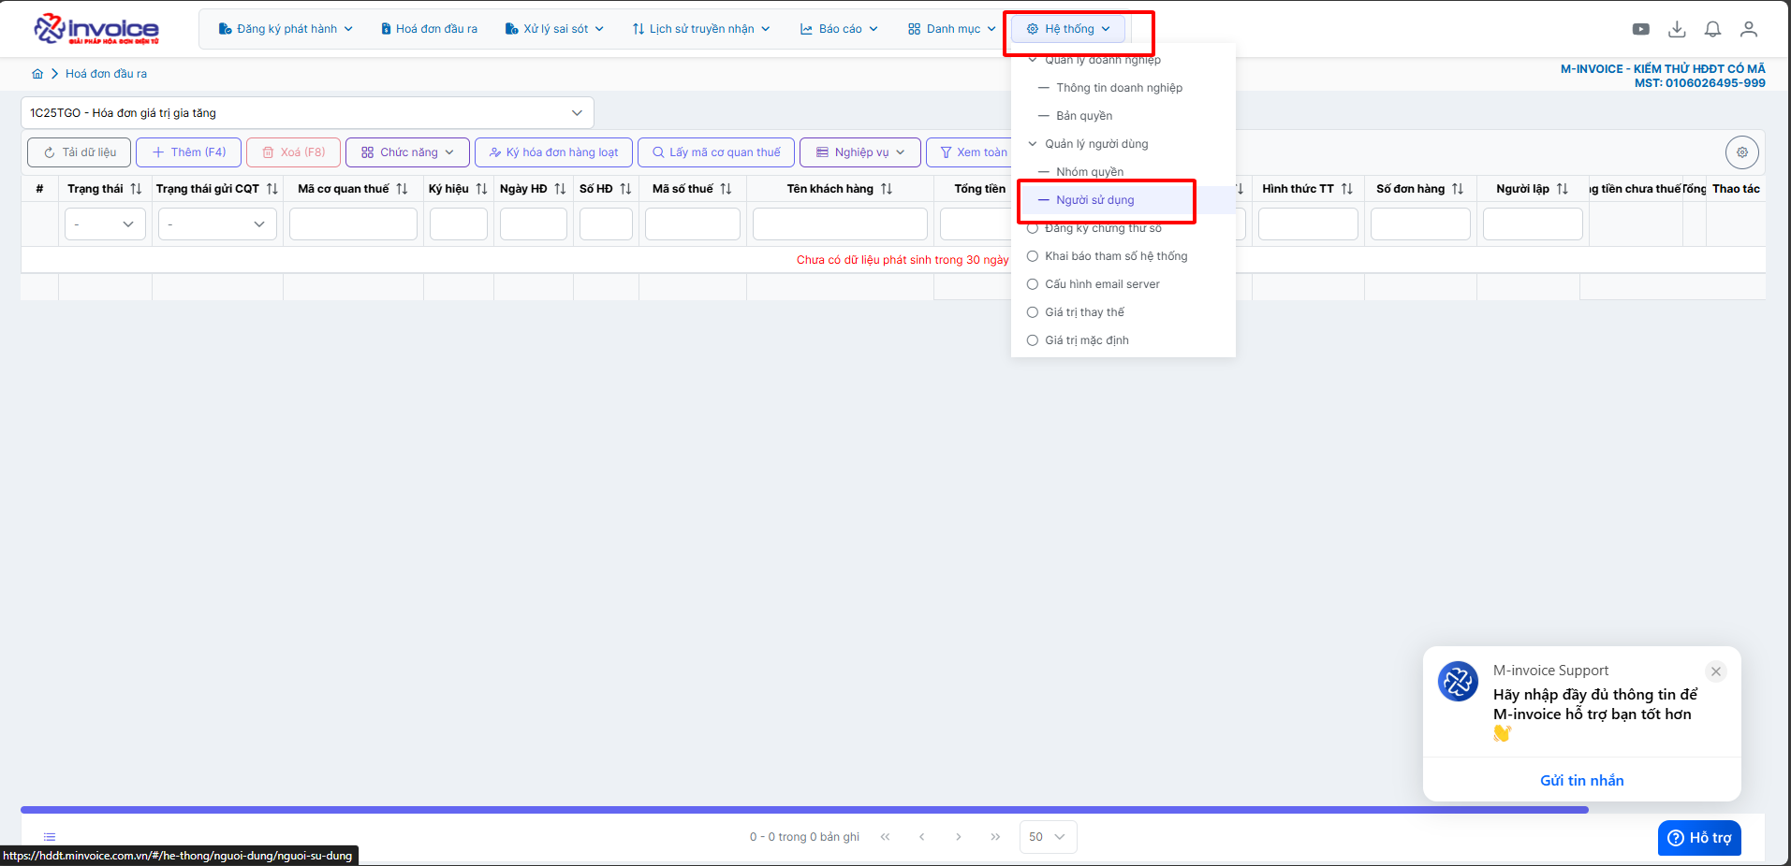Expand the Trạng thái filter dropdown

tap(105, 224)
